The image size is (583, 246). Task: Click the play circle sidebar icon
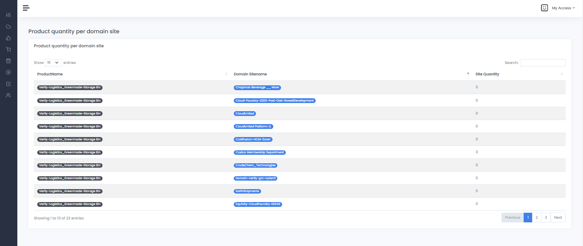click(8, 72)
